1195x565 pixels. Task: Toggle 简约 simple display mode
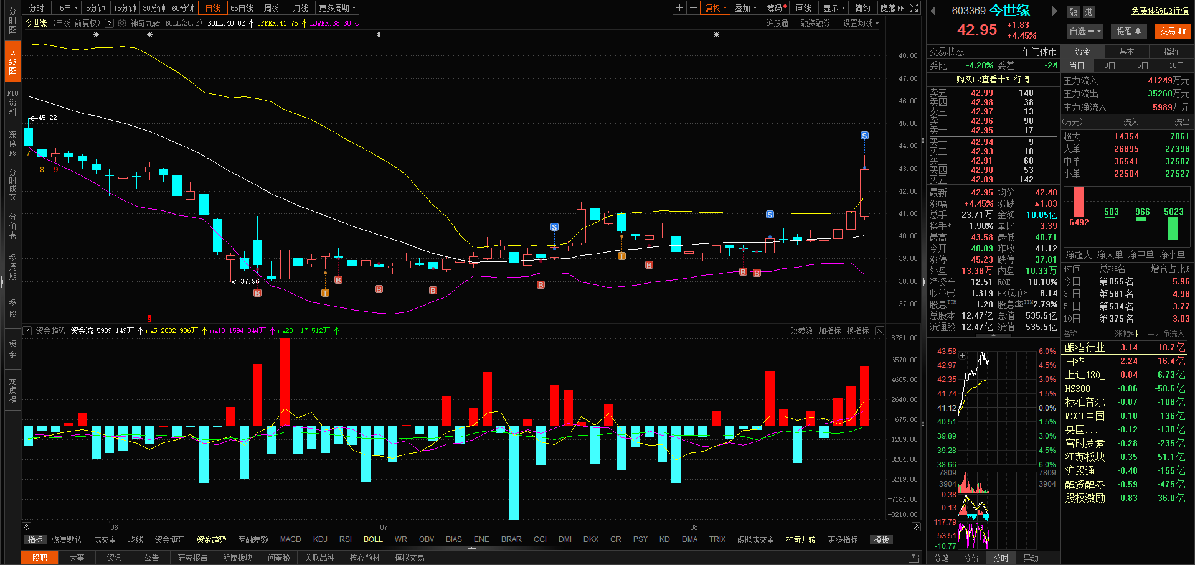point(863,8)
